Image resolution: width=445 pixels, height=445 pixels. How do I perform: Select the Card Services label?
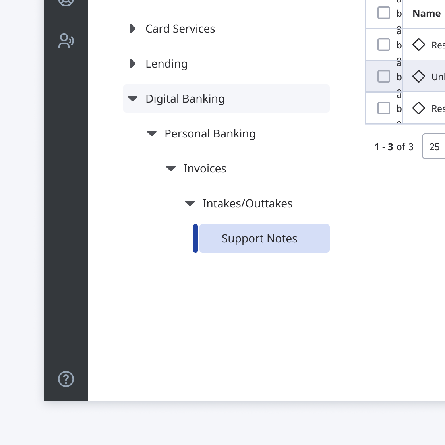click(180, 29)
